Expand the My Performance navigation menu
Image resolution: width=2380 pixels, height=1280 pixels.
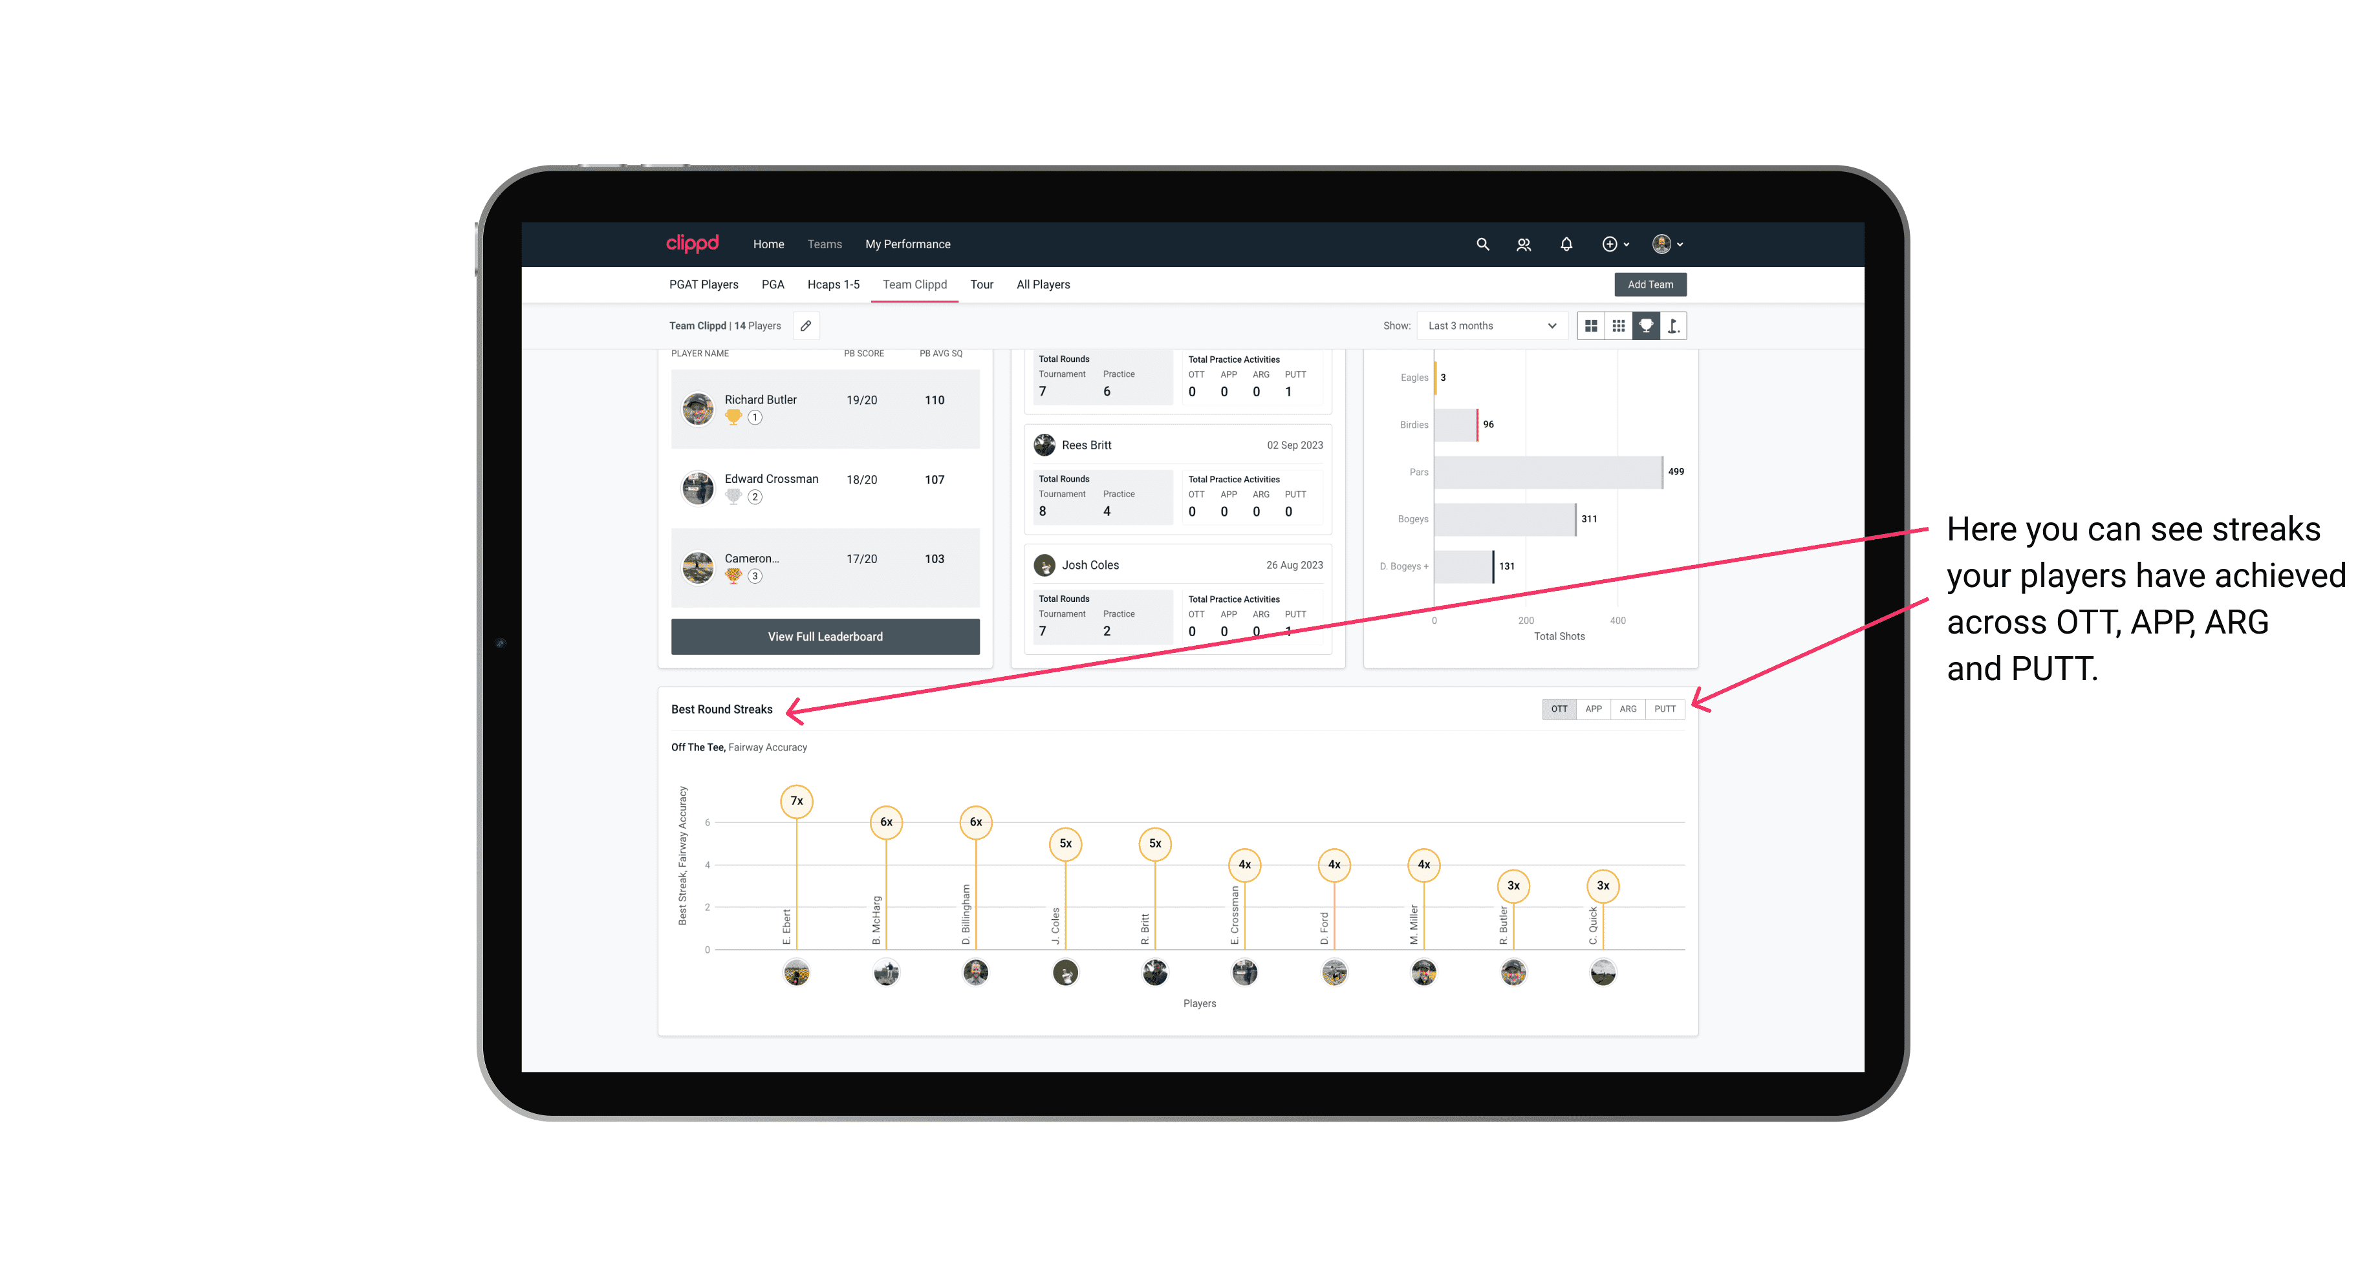[908, 244]
